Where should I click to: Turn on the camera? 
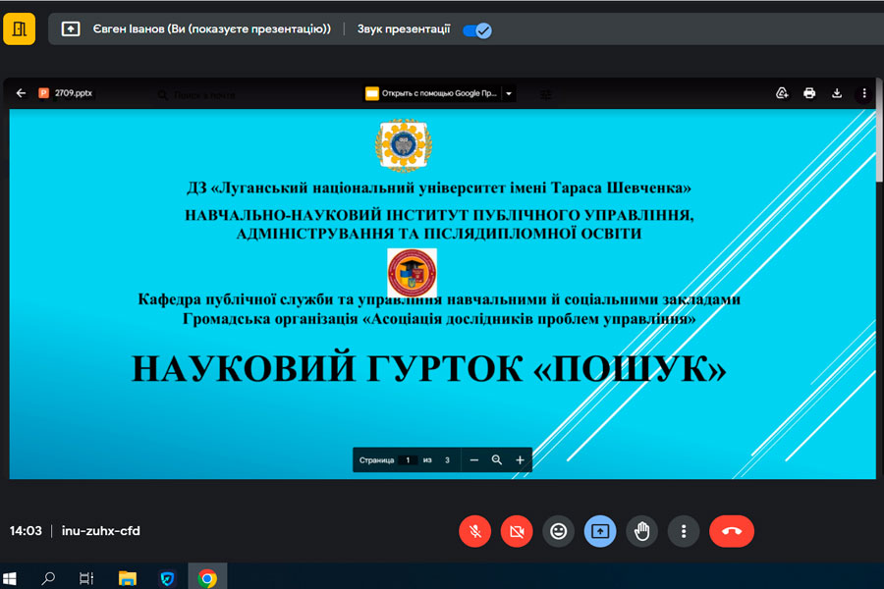[x=517, y=531]
